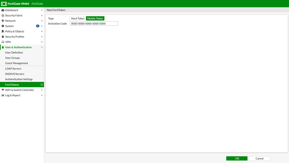Click the VPN laptop icon
Viewport: 289px width, 163px height.
click(3, 42)
